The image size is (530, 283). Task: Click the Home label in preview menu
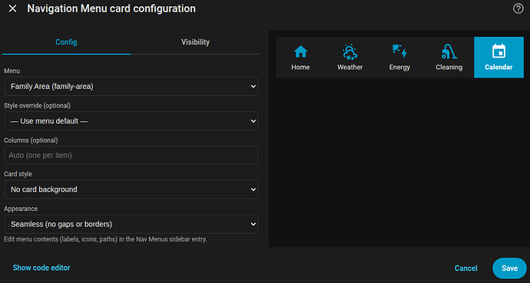tap(300, 67)
